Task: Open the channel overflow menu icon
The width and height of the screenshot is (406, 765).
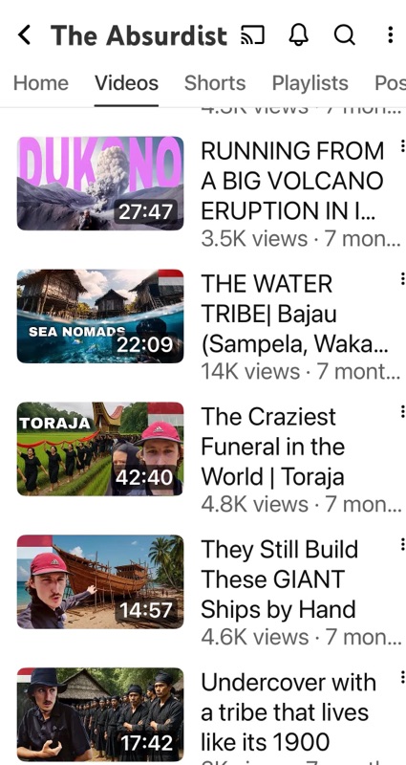Action: click(391, 35)
